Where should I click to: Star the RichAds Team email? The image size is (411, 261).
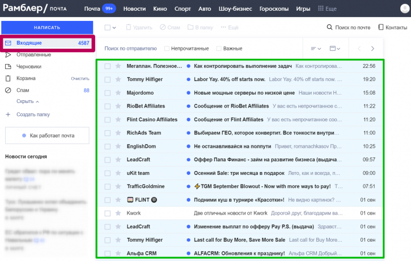click(118, 132)
